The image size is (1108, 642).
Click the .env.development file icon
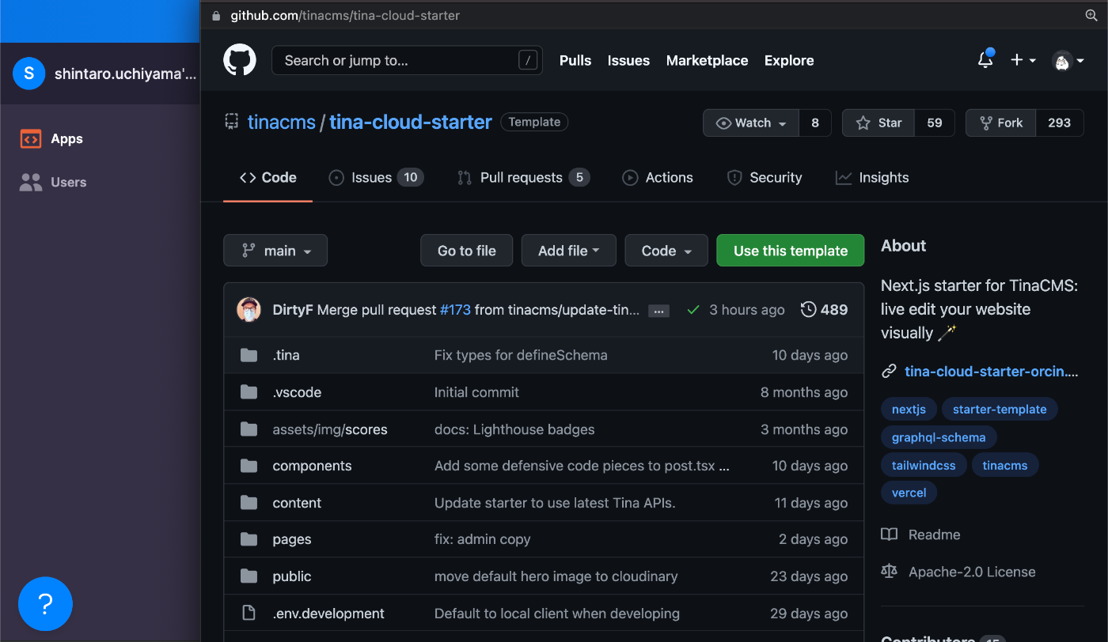tap(249, 614)
